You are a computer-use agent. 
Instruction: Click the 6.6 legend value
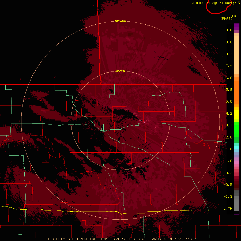pyautogui.click(x=229, y=78)
